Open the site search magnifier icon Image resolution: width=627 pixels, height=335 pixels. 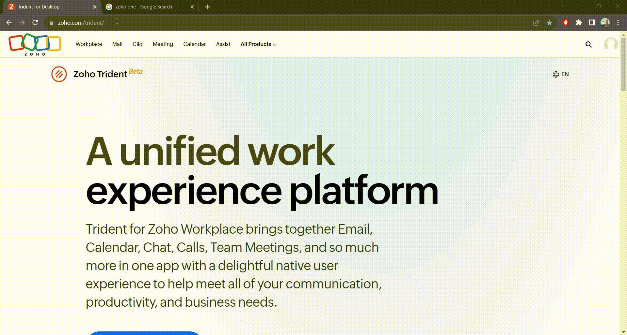588,44
